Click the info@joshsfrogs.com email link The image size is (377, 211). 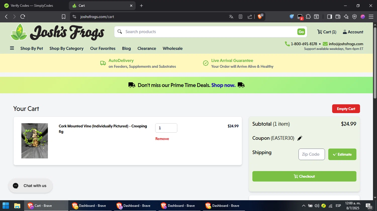(x=346, y=44)
